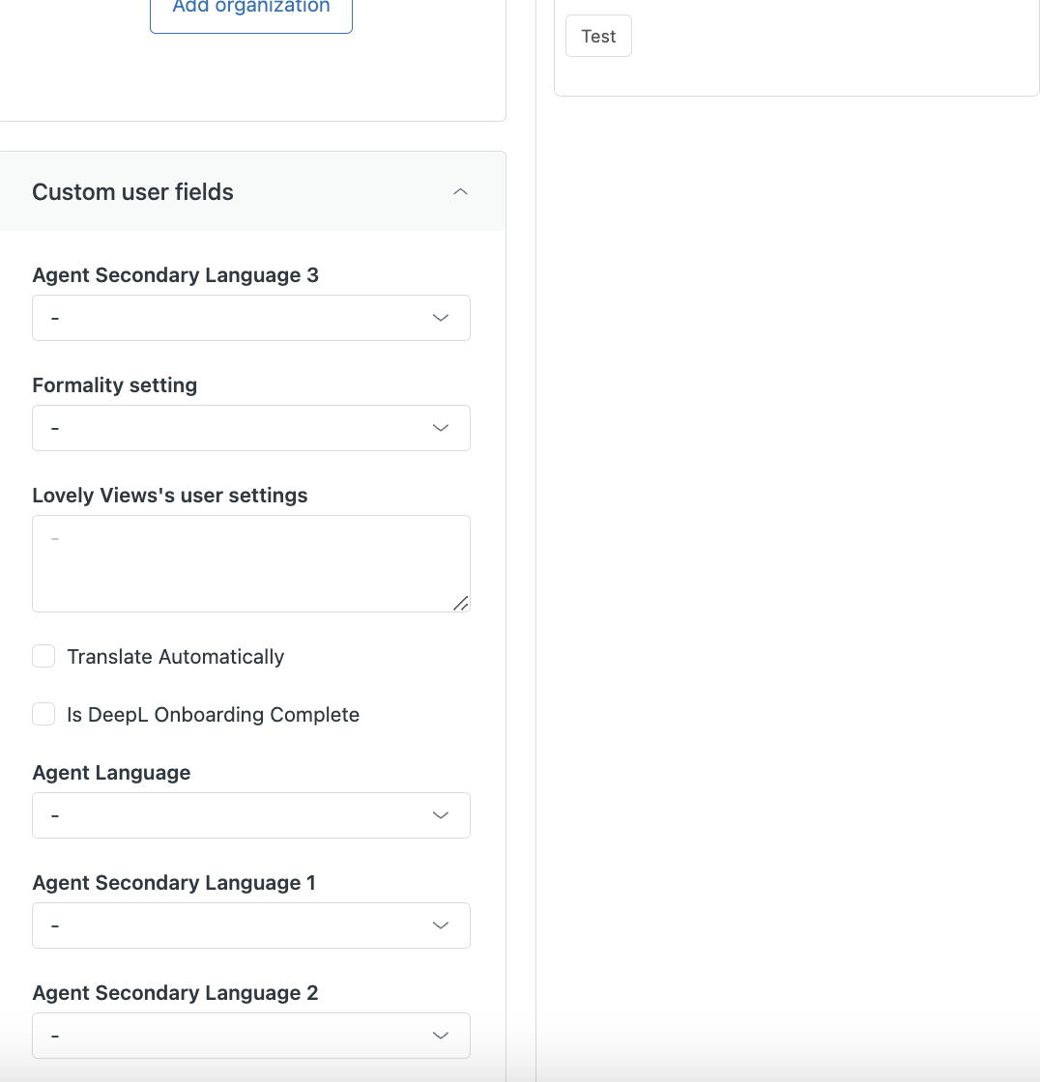This screenshot has width=1040, height=1082.
Task: Click the arrow in Agent Secondary Language 2
Action: click(441, 1036)
